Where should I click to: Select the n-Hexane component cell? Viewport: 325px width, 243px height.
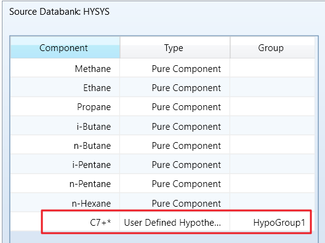tap(65, 203)
